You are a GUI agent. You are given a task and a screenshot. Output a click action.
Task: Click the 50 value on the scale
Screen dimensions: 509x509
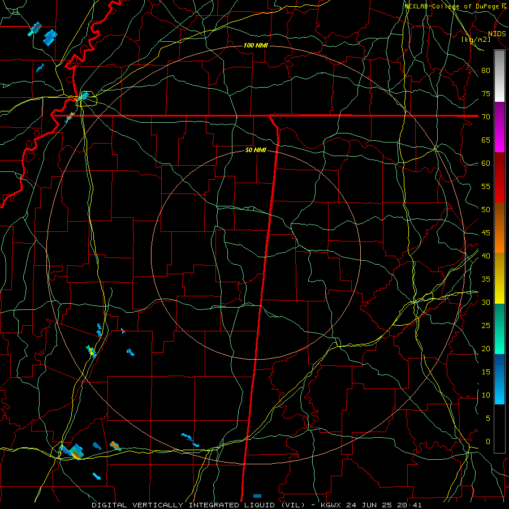click(486, 209)
